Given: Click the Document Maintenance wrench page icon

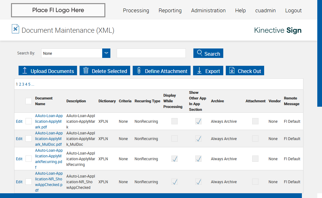Looking at the screenshot, I should tap(15, 29).
